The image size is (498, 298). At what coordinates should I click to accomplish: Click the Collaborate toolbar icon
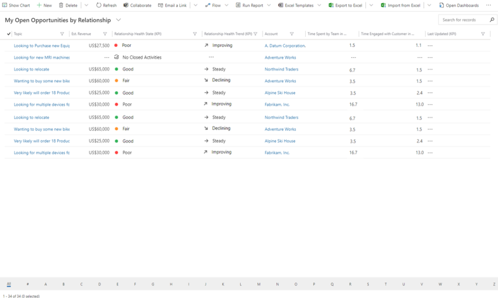coord(126,6)
